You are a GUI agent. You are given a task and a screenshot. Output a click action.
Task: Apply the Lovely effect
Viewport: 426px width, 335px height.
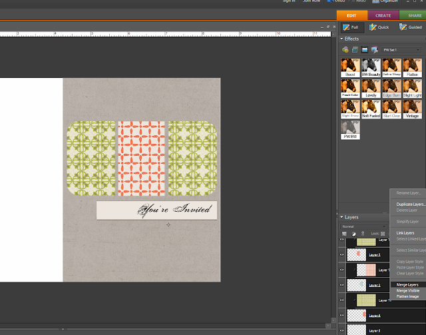(371, 89)
